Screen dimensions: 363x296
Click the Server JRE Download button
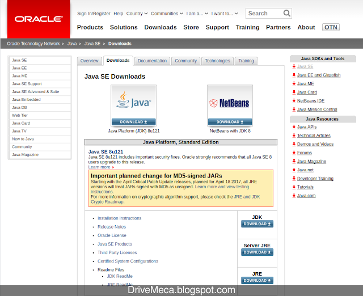coord(257,252)
